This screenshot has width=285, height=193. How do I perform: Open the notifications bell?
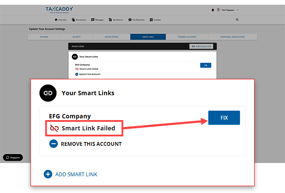pos(213,10)
